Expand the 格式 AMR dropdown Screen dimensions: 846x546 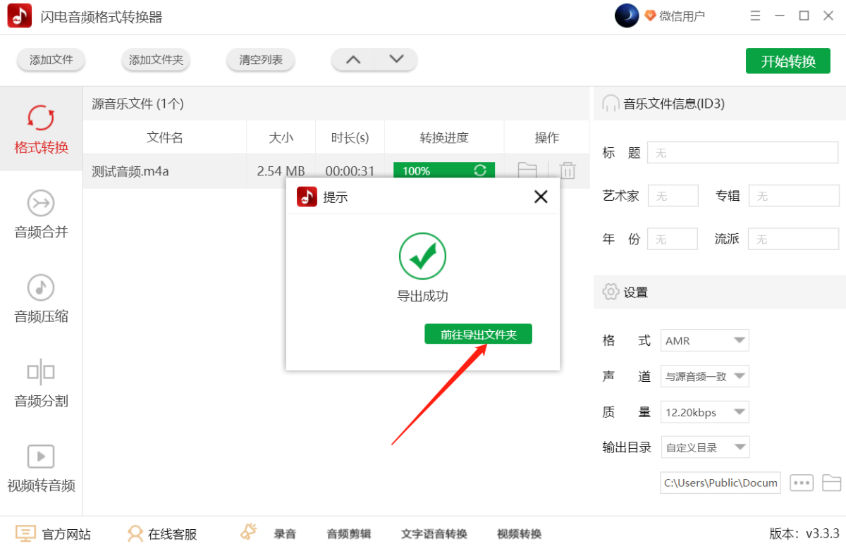(704, 341)
